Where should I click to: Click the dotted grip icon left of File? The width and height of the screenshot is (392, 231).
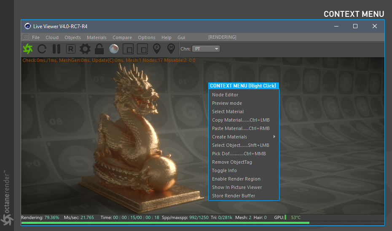(x=26, y=37)
